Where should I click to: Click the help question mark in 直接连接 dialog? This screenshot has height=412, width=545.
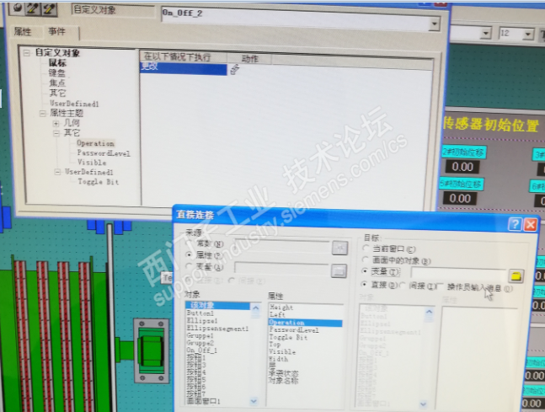pyautogui.click(x=515, y=224)
